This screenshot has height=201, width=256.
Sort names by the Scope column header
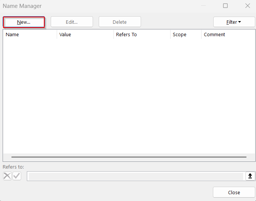coord(185,35)
